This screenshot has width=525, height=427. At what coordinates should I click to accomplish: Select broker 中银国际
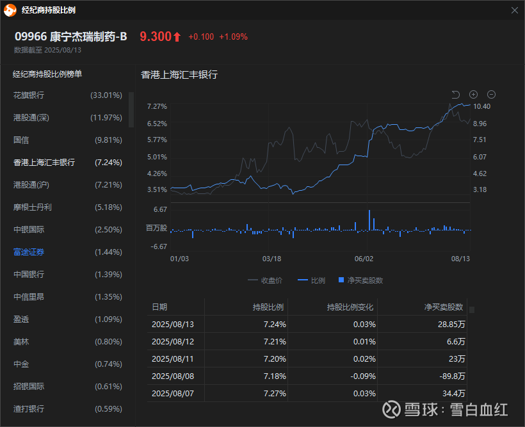pos(68,230)
